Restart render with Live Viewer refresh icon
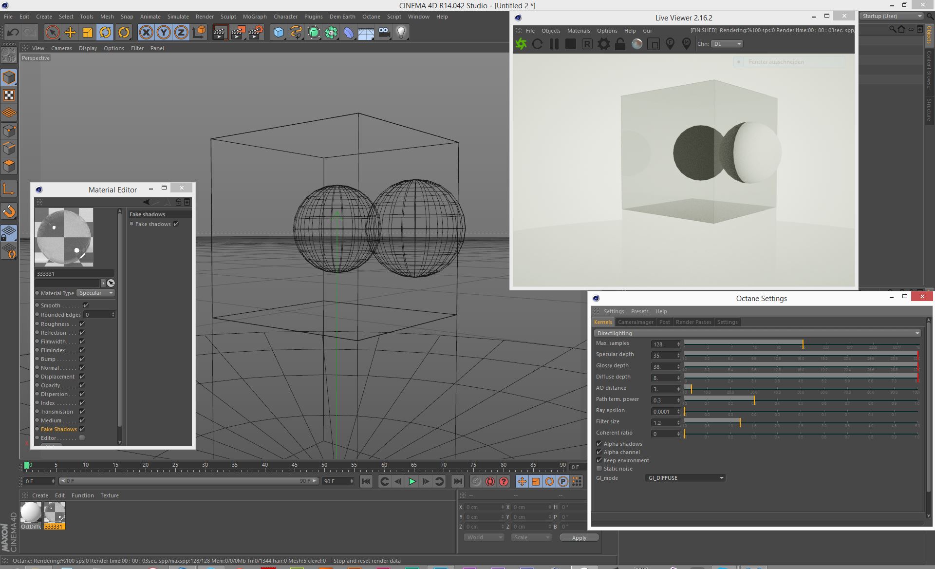 point(538,44)
